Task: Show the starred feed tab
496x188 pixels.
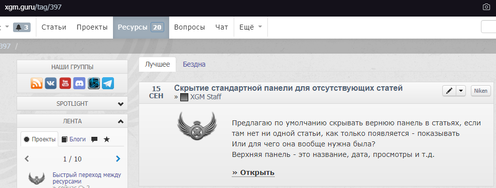Action: [106, 139]
